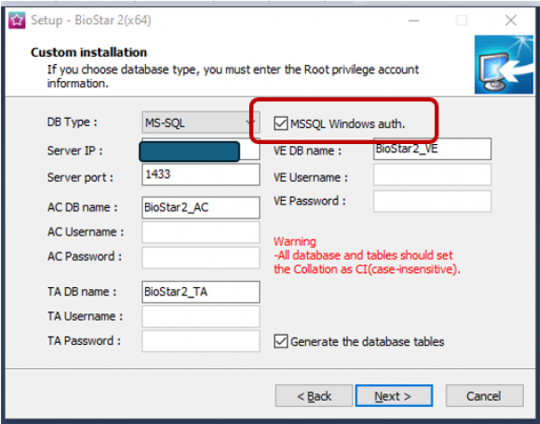Toggle Generate the database tables checkbox
The image size is (540, 424).
tap(281, 341)
